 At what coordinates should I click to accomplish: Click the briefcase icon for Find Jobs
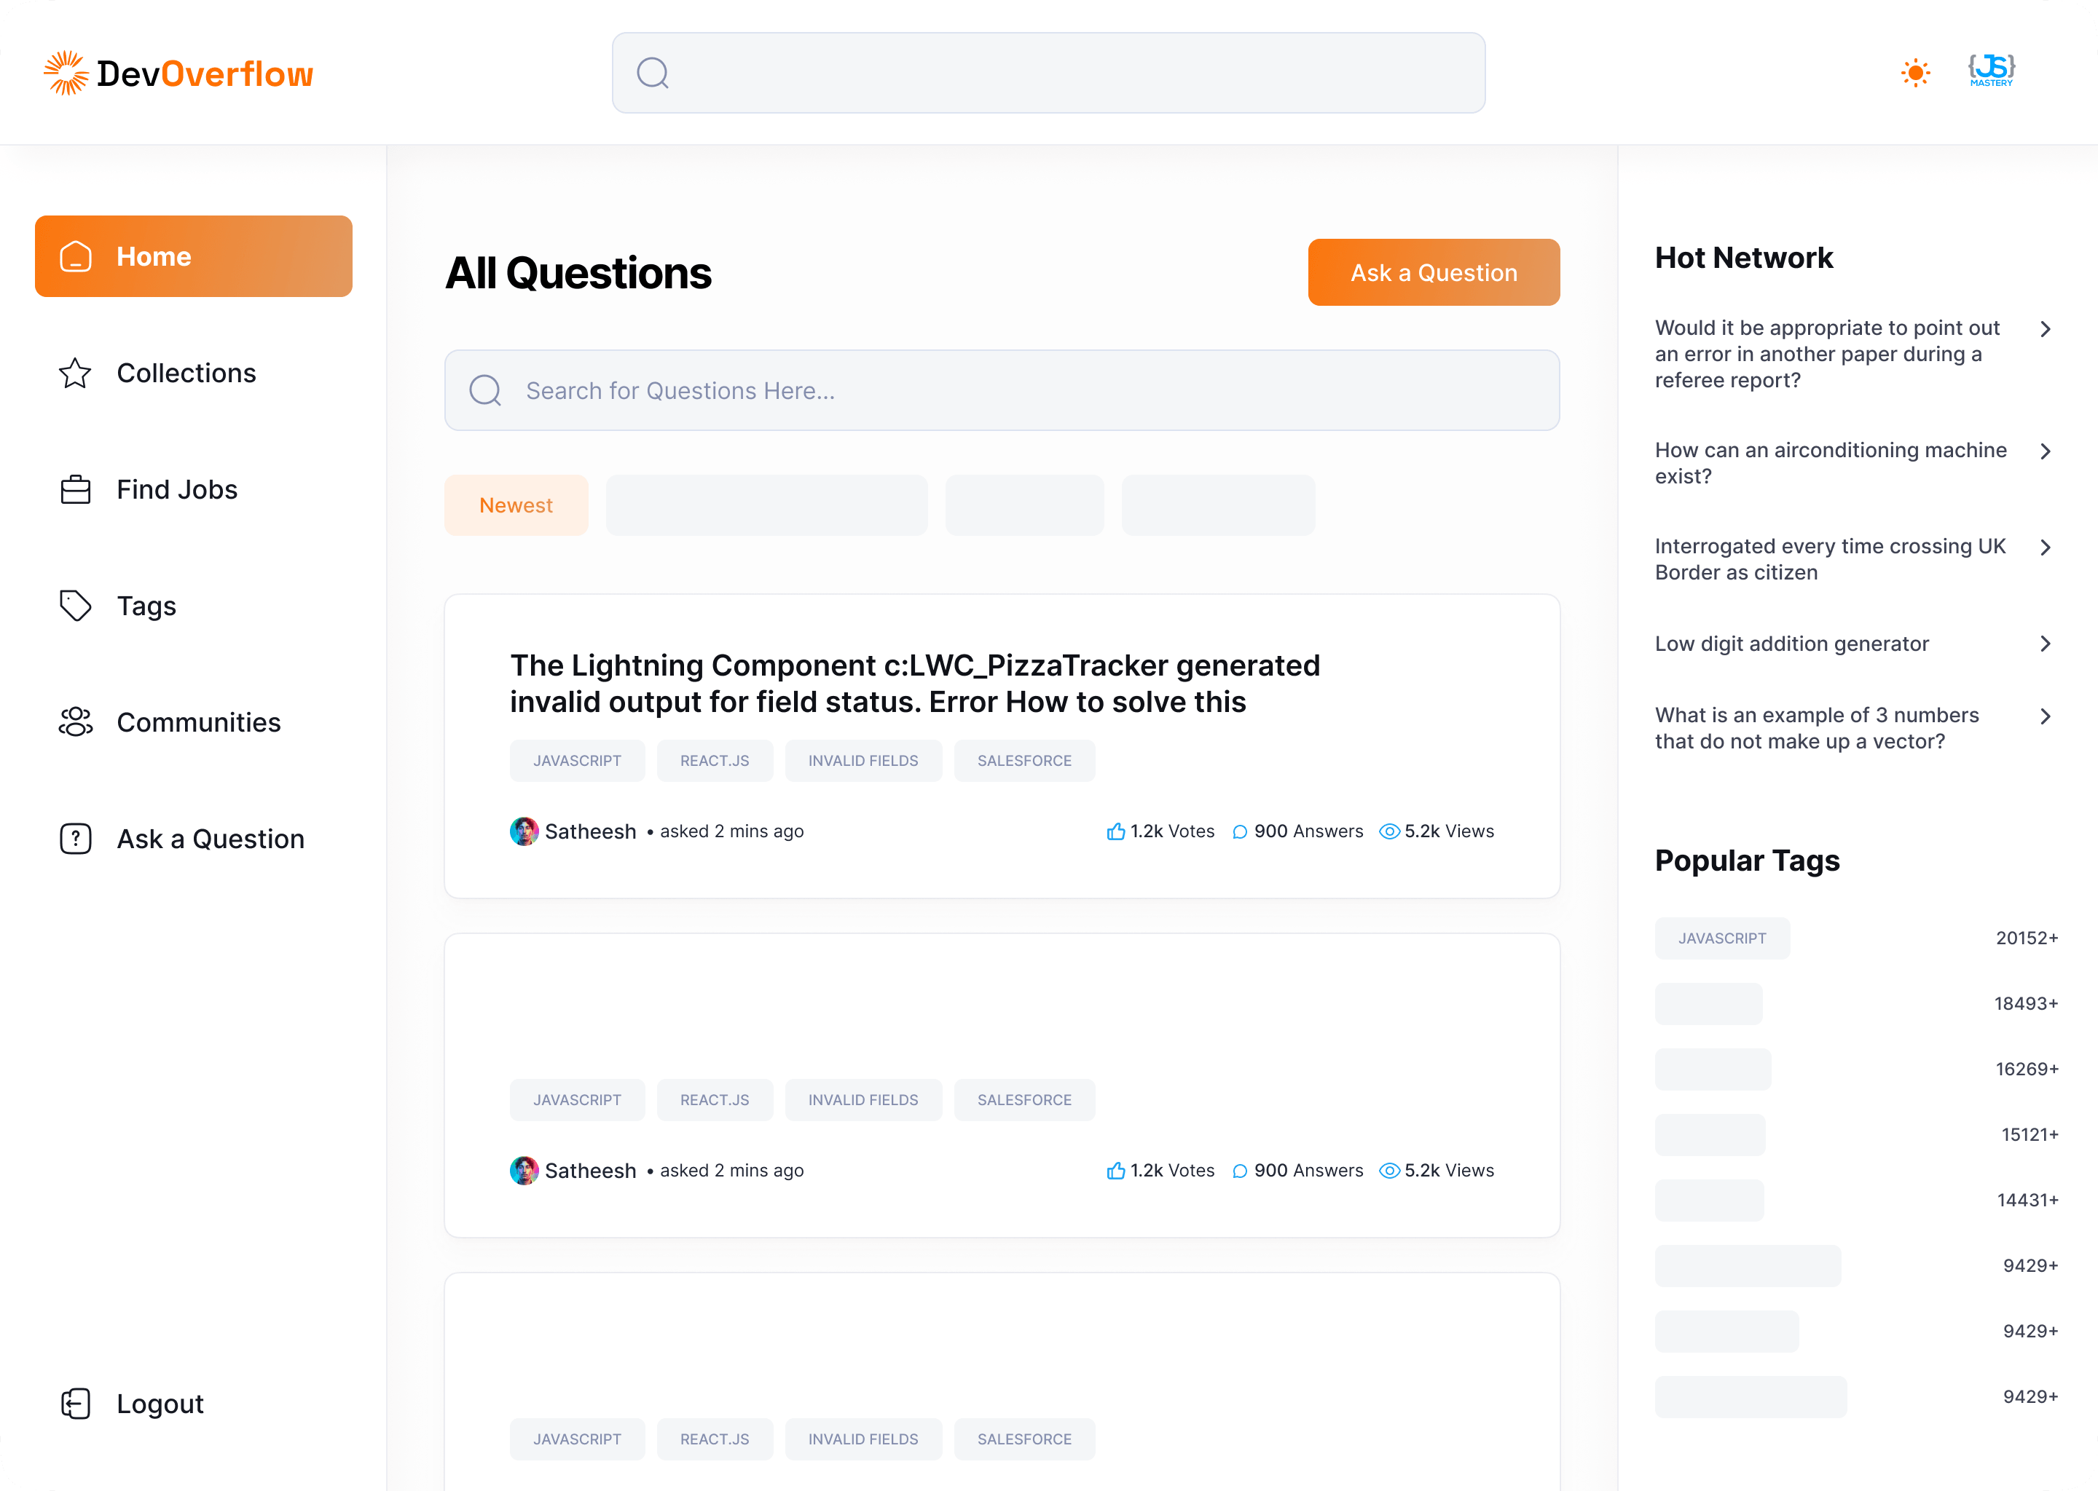pos(75,490)
